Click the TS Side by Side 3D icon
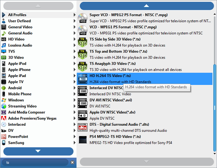The image size is (217, 168). coord(82,42)
